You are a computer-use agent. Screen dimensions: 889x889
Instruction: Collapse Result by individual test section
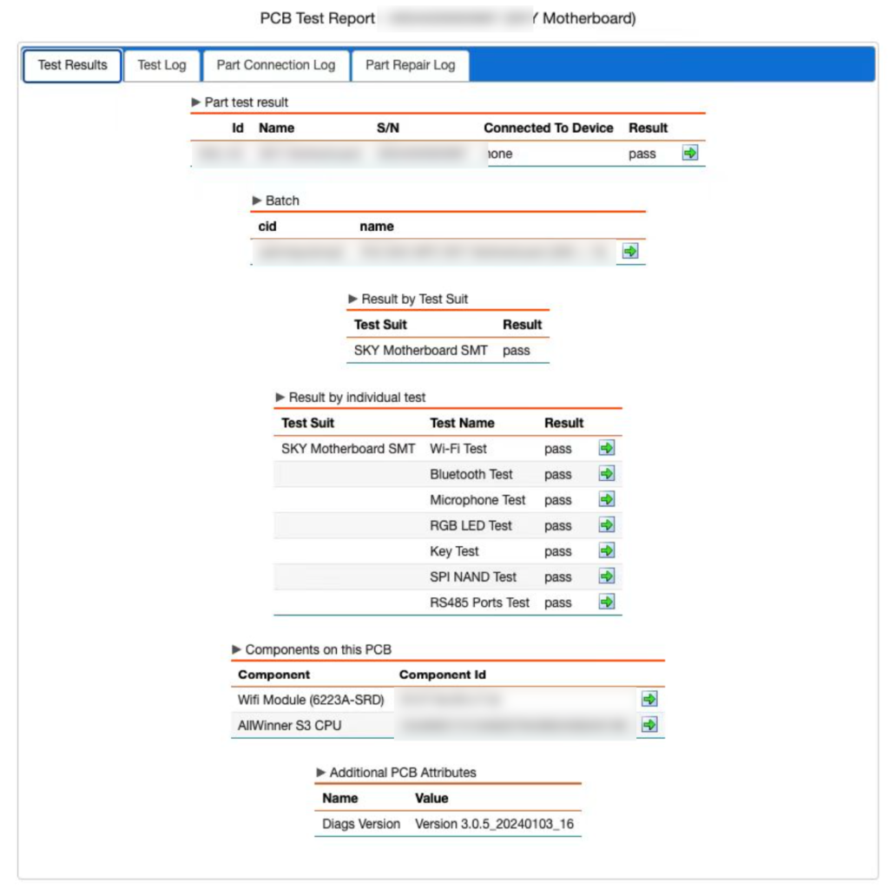point(280,397)
